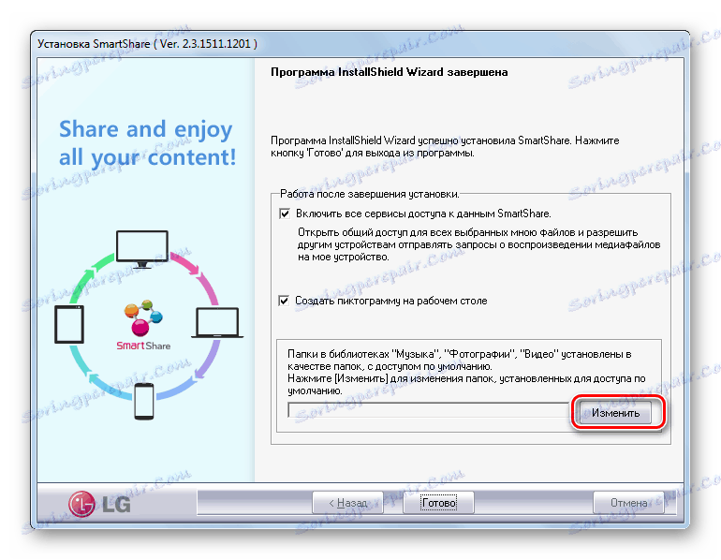721x560 pixels.
Task: Click the Готово button to finish
Action: click(438, 503)
